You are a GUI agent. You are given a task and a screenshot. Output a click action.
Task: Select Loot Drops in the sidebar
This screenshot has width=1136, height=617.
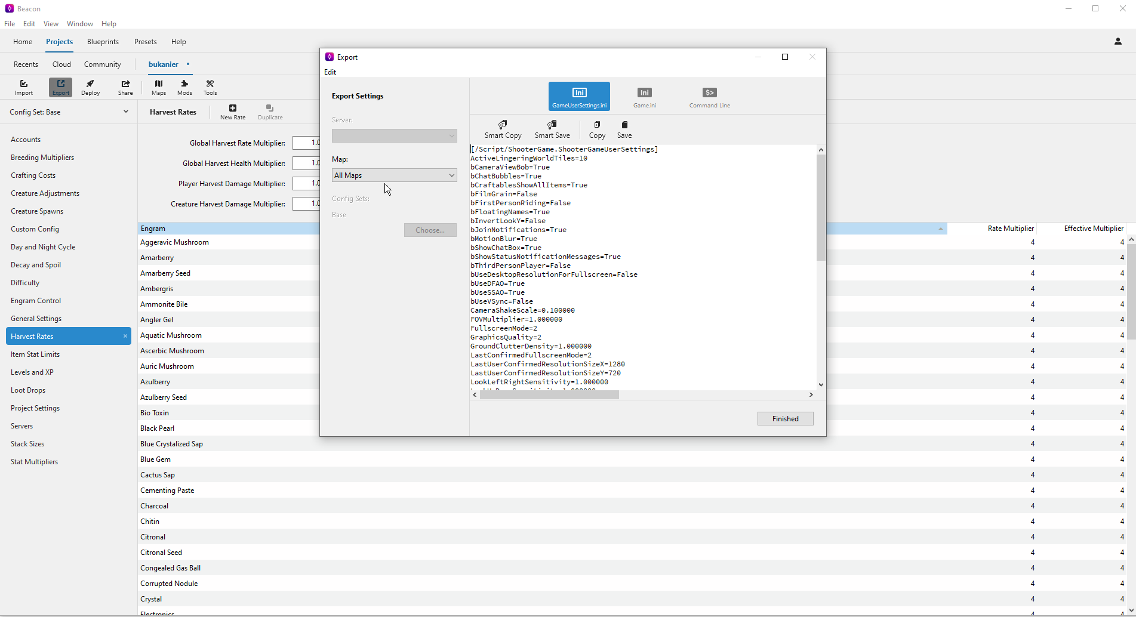[28, 390]
